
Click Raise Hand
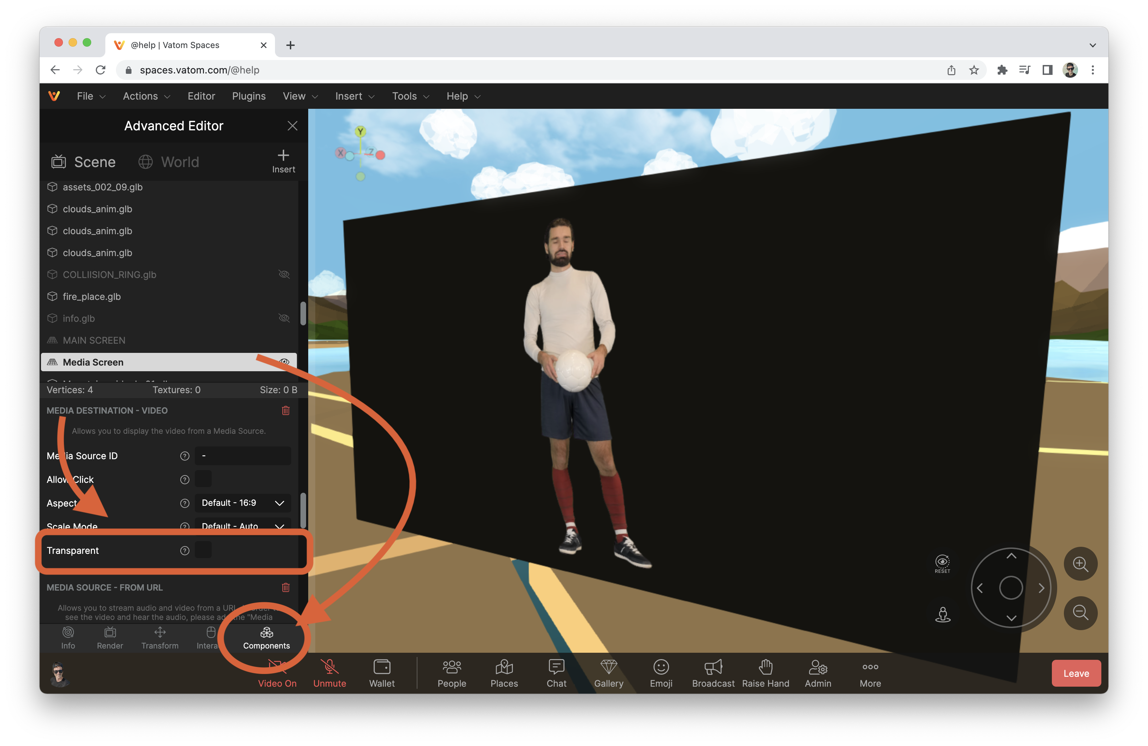[x=766, y=673]
